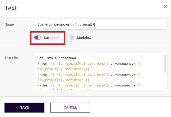Screen dimensions: 171x117
Task: Click the nlu_result[0].confidence variable
Action: (63, 69)
